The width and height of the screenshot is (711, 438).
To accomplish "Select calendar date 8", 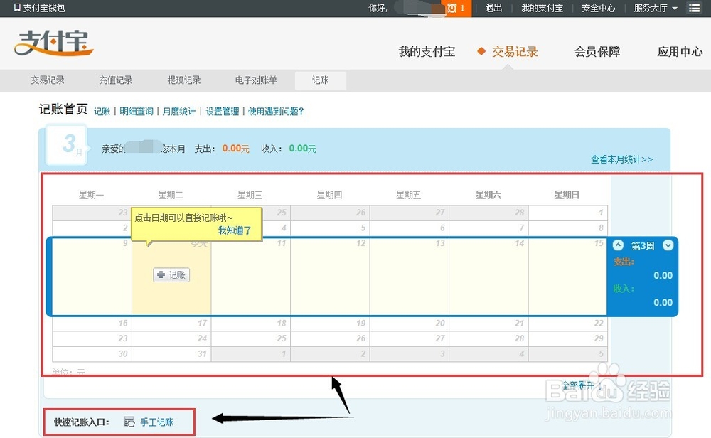I will [567, 228].
